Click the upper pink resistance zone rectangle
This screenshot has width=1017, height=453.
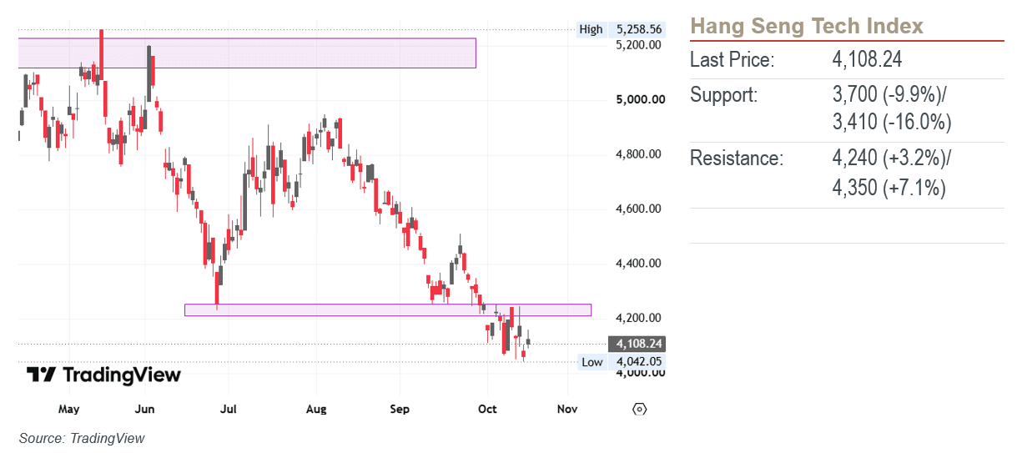tap(247, 53)
